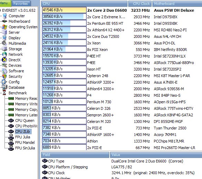The height and width of the screenshot is (179, 202).
Task: Switch to the Menu tab
Action: pos(5,3)
